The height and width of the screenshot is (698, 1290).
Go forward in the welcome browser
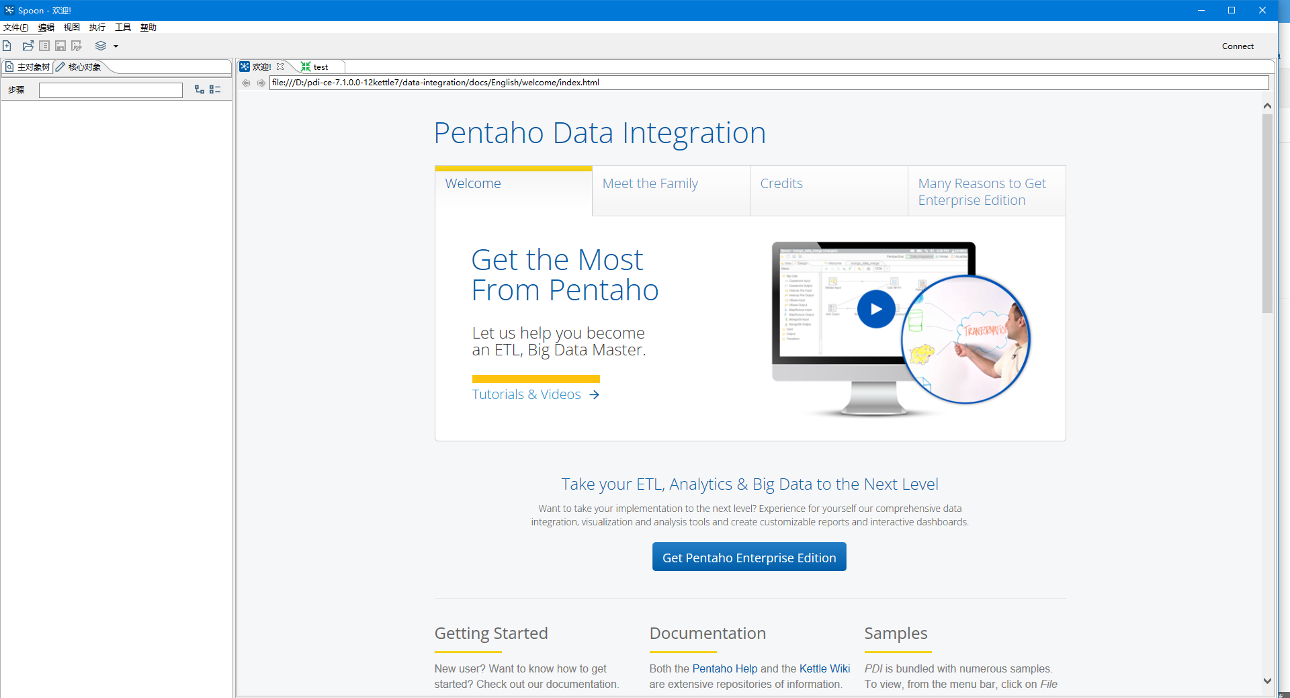tap(261, 83)
